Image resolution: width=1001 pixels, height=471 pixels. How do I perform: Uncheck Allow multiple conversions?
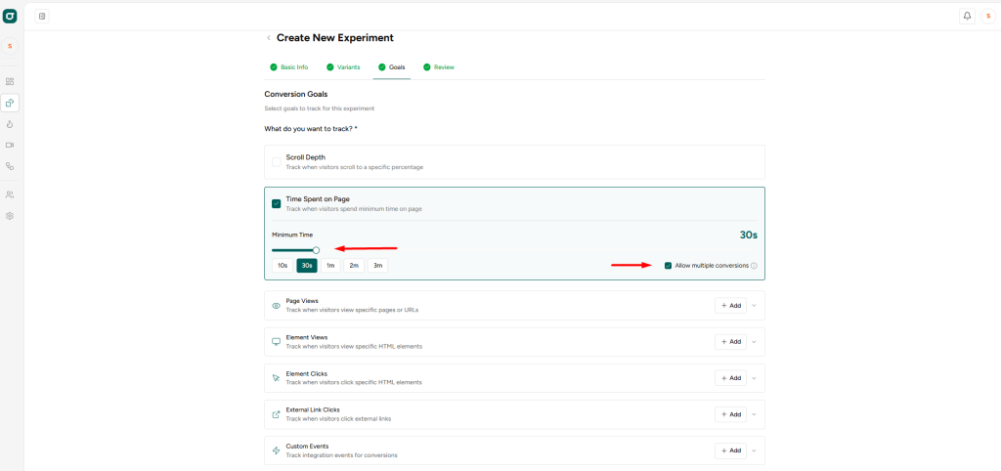(x=668, y=266)
